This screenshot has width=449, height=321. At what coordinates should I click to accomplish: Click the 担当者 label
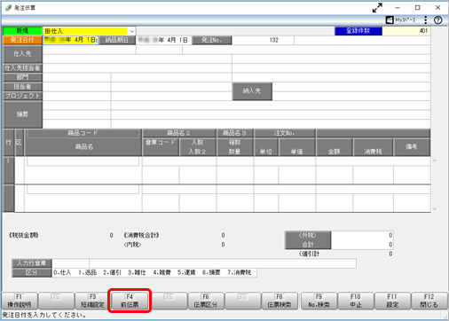coord(22,87)
